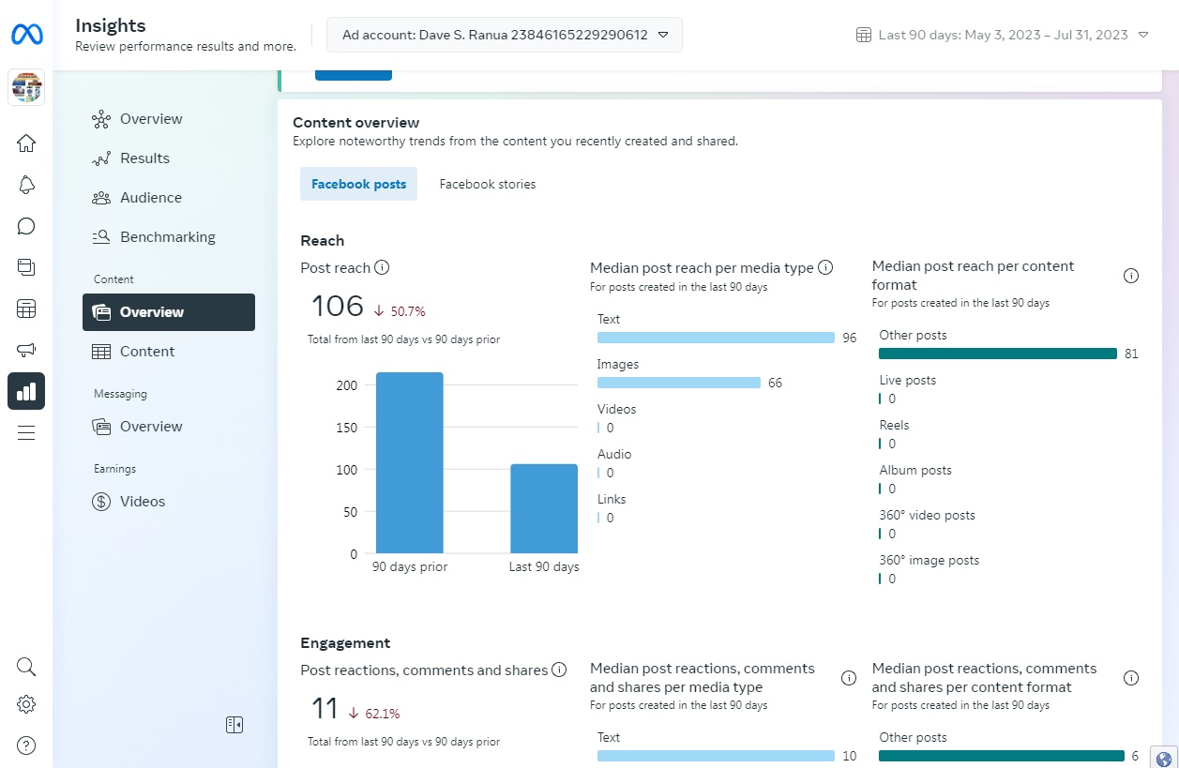Open Planner grid calendar icon
The width and height of the screenshot is (1179, 768).
pos(26,309)
